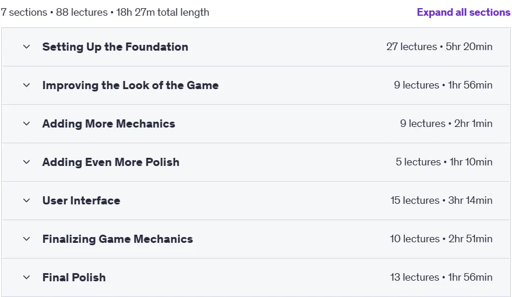Click Expand all sections link
Viewport: 512px width, 297px height.
click(x=463, y=12)
